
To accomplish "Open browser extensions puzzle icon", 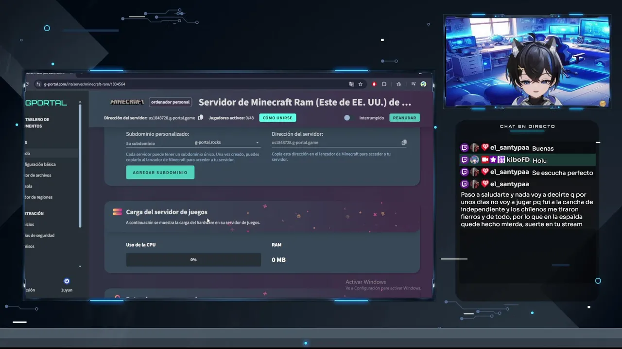I will (384, 84).
